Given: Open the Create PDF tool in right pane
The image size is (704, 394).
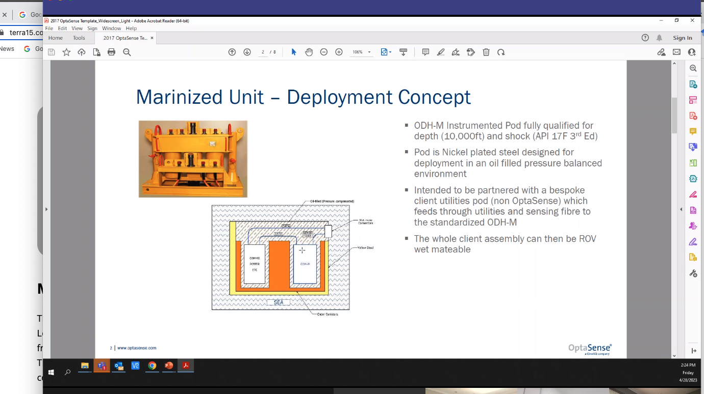Looking at the screenshot, I should pos(693,116).
